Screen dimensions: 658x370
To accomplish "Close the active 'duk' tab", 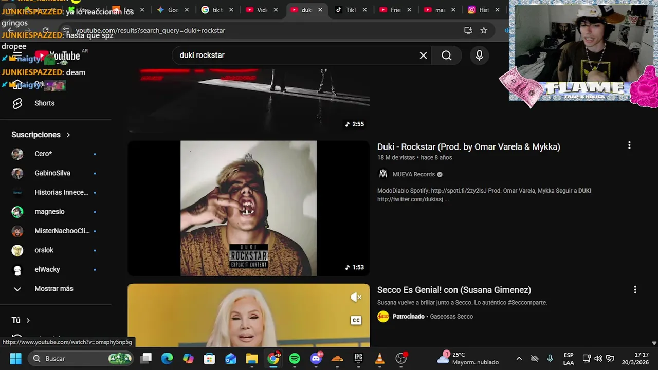I will (x=320, y=10).
